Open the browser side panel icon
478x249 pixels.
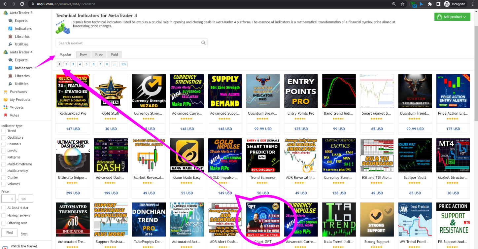(x=438, y=4)
